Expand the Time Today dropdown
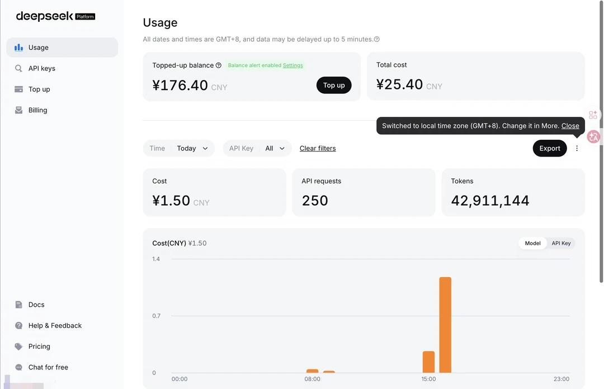Viewport: 604px width, 389px height. point(179,148)
